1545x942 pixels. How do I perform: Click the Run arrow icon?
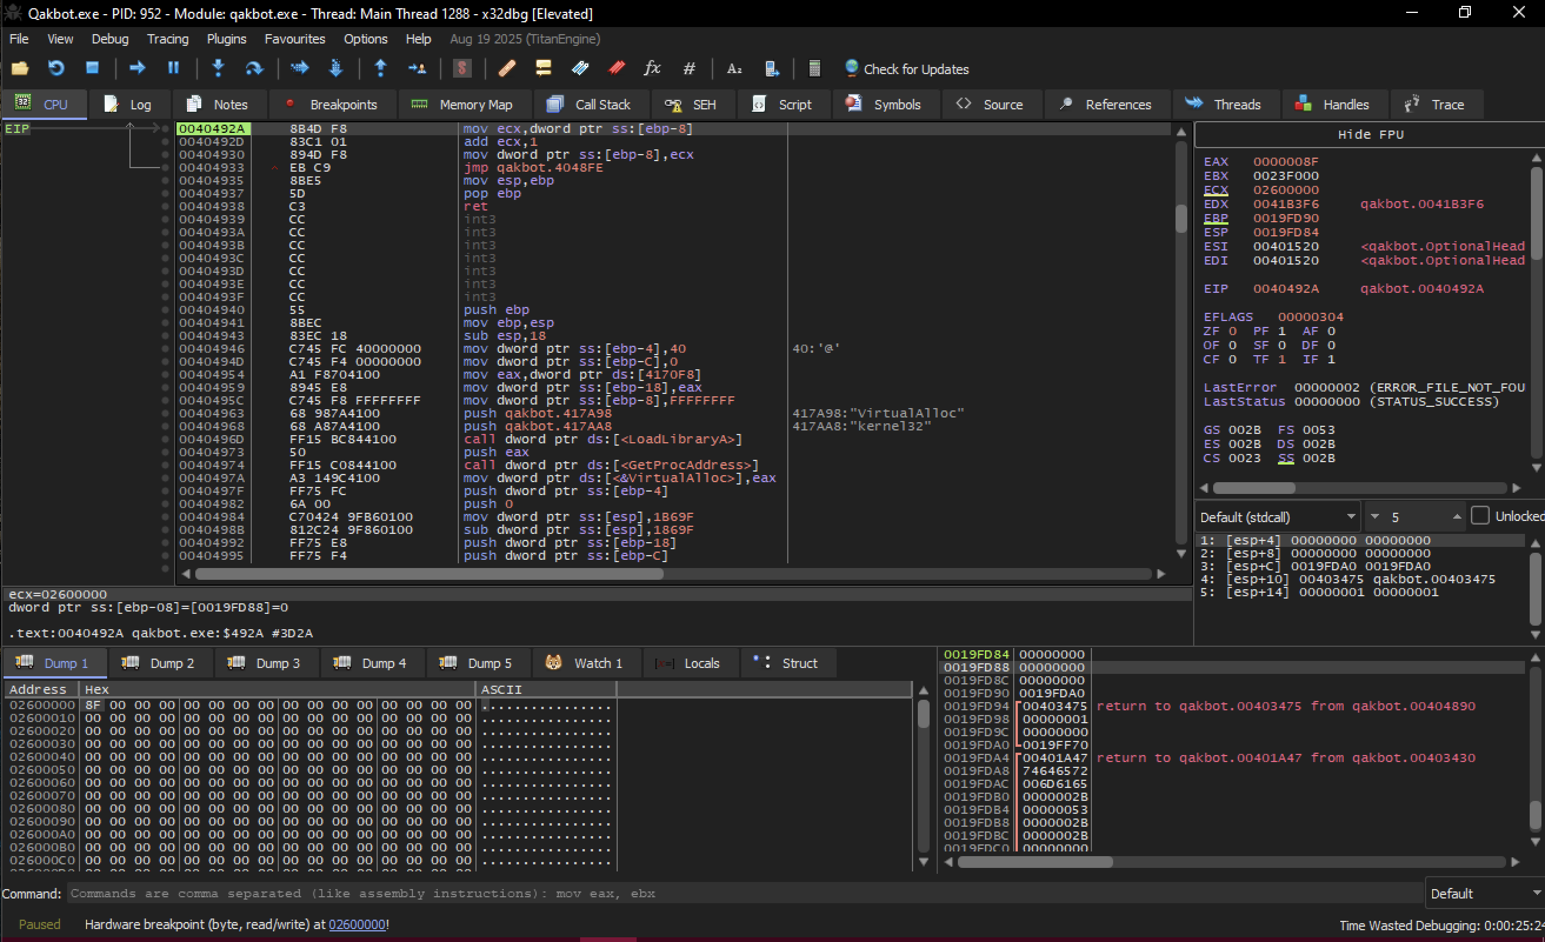pyautogui.click(x=137, y=68)
